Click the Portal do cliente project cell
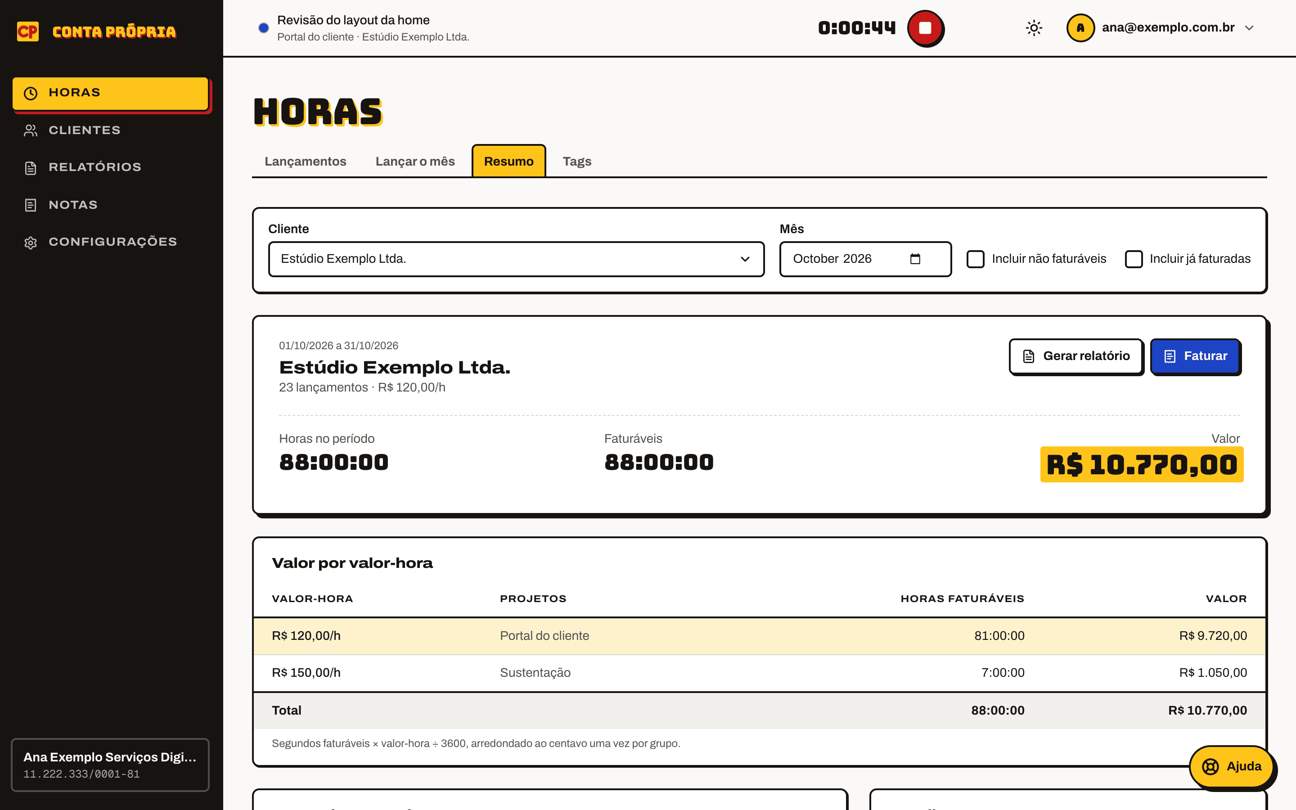The height and width of the screenshot is (810, 1296). (544, 635)
